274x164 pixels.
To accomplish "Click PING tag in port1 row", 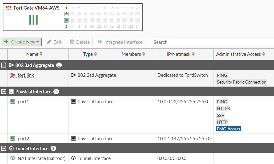I will point(222,102).
